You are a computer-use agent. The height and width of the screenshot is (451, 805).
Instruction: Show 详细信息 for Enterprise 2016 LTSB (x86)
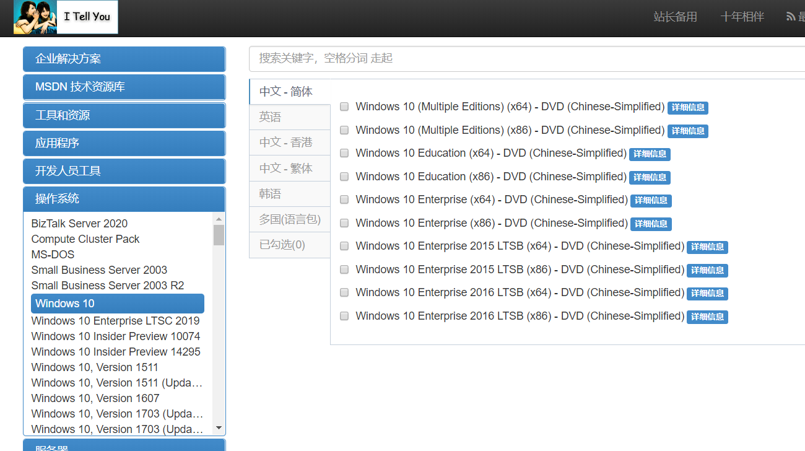click(x=707, y=317)
